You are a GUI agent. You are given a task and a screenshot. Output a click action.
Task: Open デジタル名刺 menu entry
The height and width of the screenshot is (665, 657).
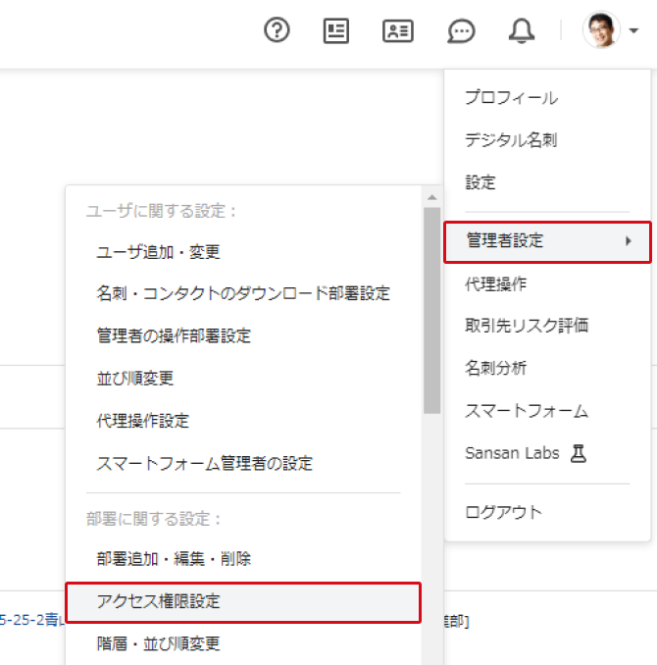(511, 140)
